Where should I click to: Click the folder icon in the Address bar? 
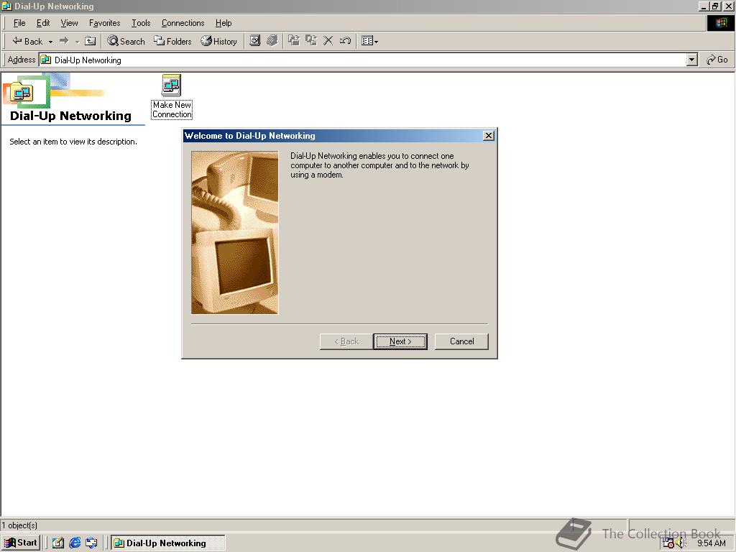(x=45, y=60)
